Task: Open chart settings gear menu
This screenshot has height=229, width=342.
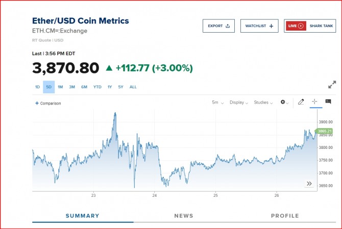Action: [284, 103]
